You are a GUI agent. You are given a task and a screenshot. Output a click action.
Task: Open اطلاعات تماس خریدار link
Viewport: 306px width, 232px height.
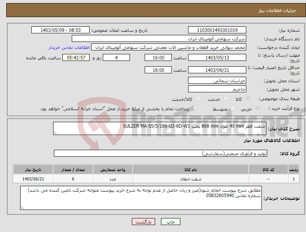(69, 47)
